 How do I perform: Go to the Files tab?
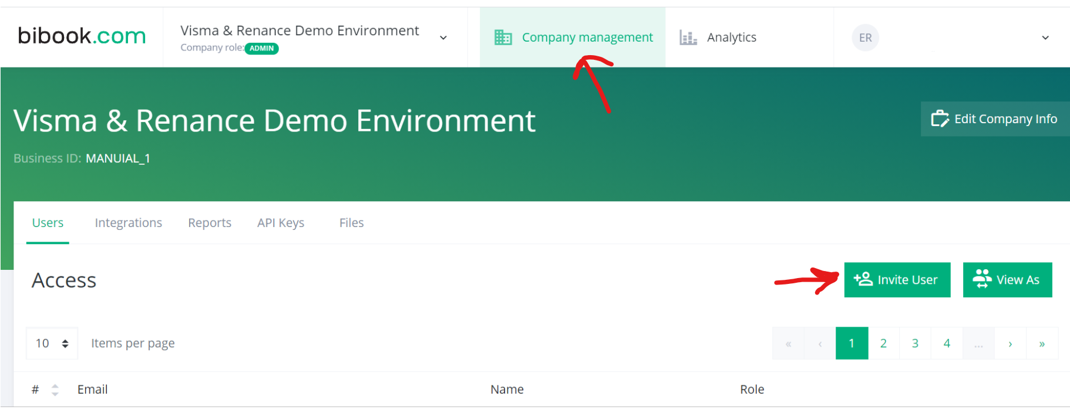coord(351,223)
